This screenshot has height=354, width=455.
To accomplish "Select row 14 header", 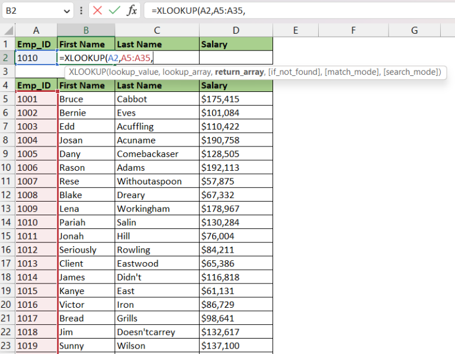I will click(7, 222).
